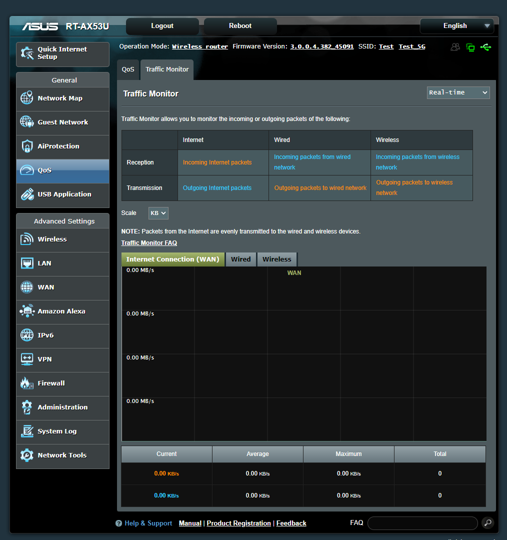Open the Real-time interval dropdown
The height and width of the screenshot is (540, 507).
(457, 92)
